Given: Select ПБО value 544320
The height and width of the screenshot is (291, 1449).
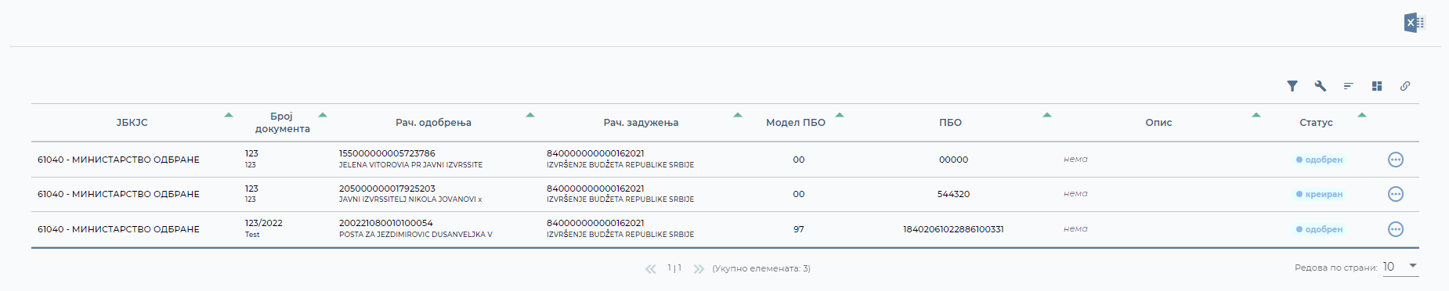Looking at the screenshot, I should [x=953, y=194].
